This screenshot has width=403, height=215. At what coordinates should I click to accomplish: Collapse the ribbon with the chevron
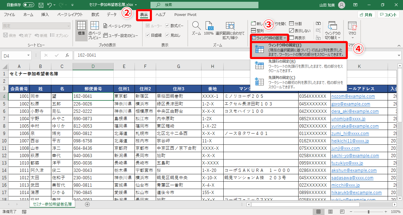[x=399, y=45]
